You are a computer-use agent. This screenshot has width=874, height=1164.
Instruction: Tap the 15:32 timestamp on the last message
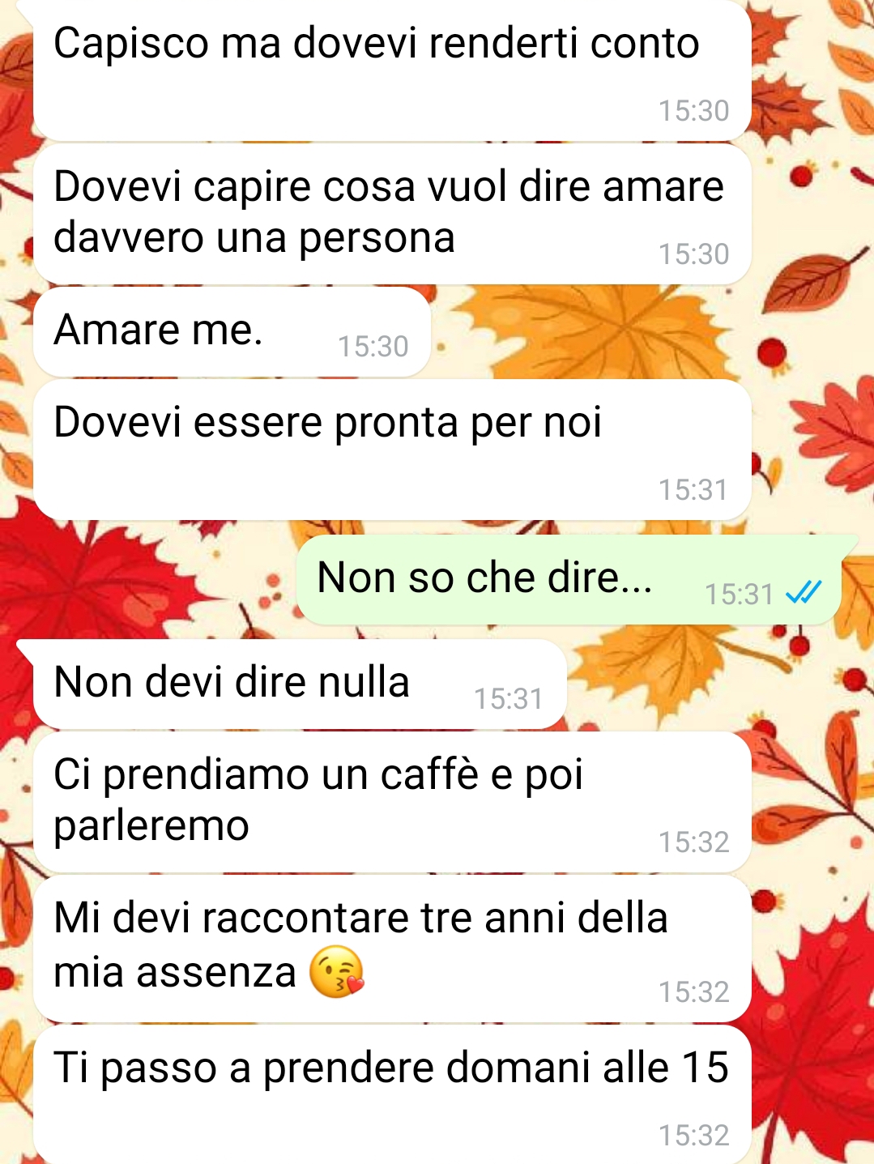tap(693, 1136)
